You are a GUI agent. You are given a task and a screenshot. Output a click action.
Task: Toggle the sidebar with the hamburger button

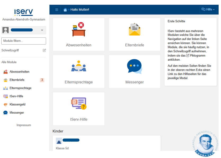(57, 10)
